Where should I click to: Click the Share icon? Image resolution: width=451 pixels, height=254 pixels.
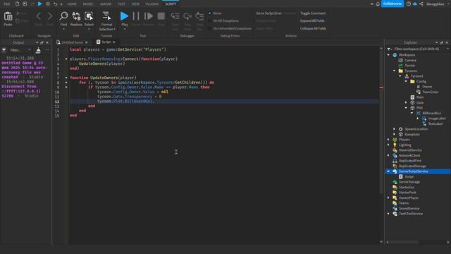click(421, 4)
